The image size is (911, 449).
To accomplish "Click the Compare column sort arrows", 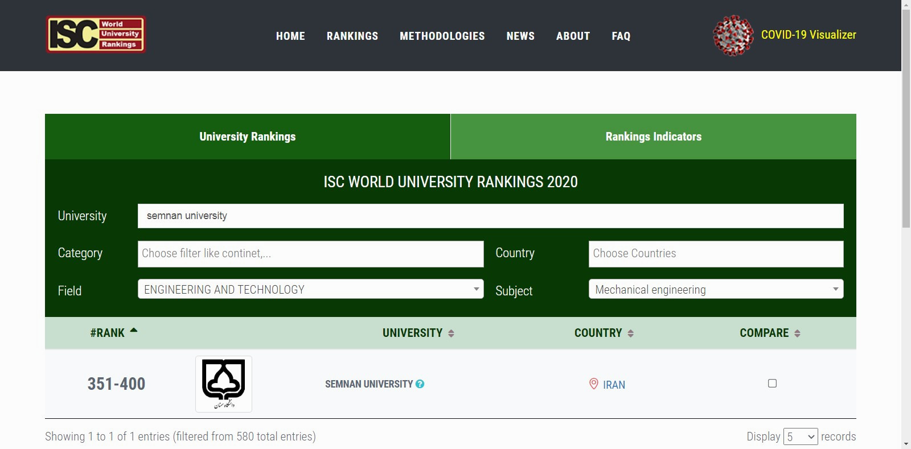I will [x=797, y=333].
